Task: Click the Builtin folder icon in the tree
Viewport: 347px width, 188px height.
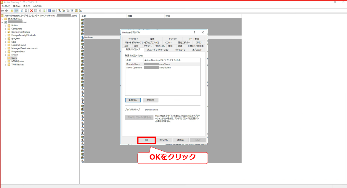Action: (9, 25)
